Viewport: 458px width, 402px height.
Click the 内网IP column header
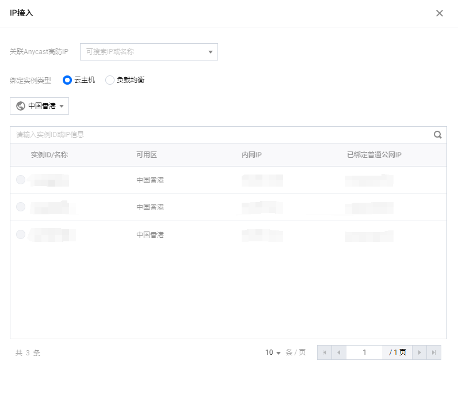pyautogui.click(x=251, y=155)
